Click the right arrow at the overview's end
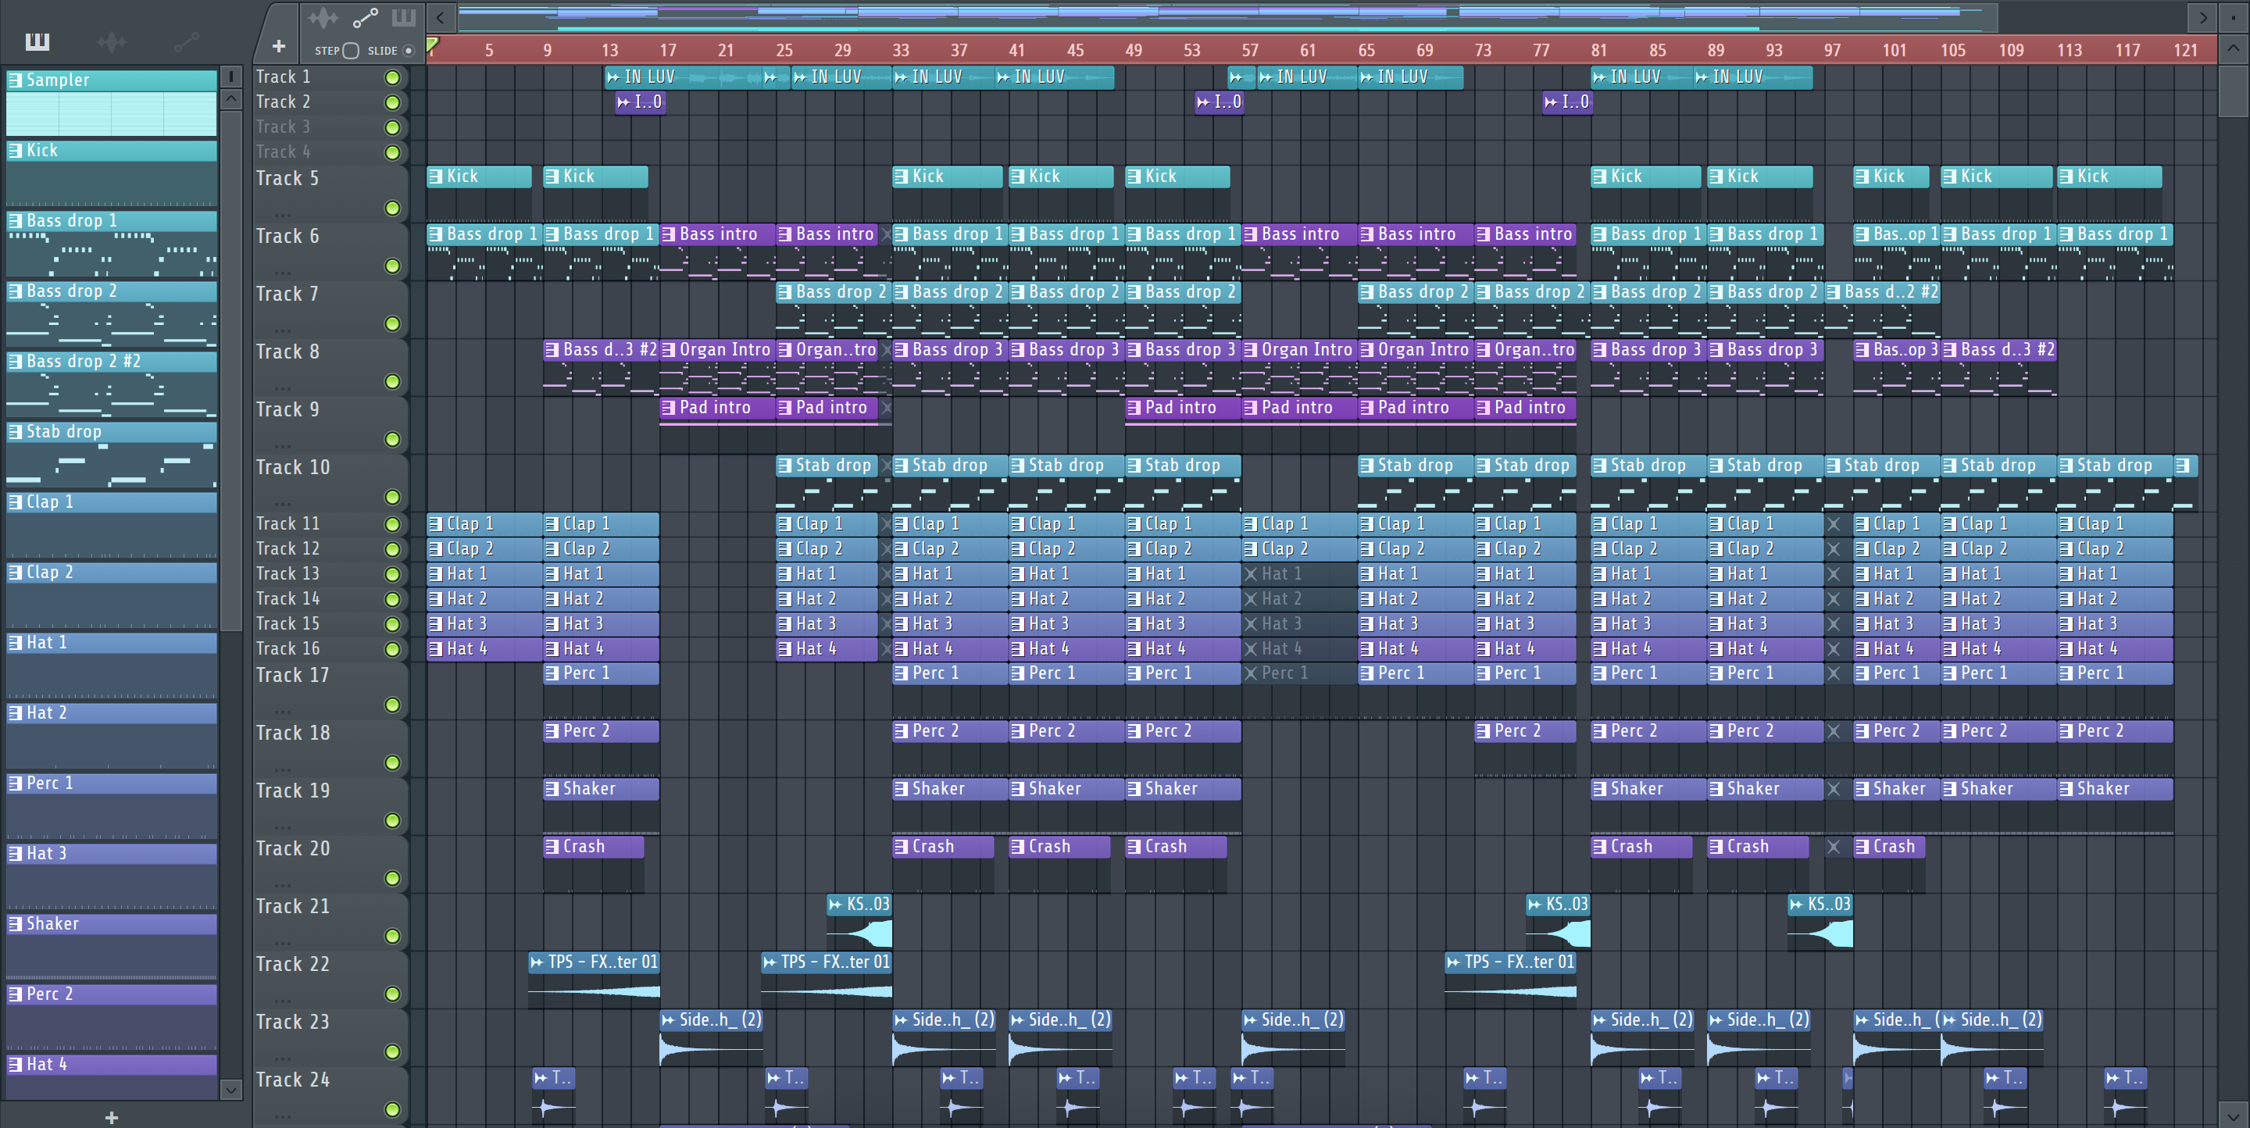The height and width of the screenshot is (1128, 2250). pos(2204,17)
